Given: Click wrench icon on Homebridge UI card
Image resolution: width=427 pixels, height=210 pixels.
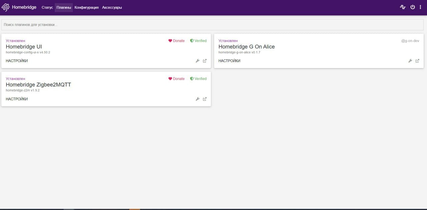Looking at the screenshot, I should point(197,61).
